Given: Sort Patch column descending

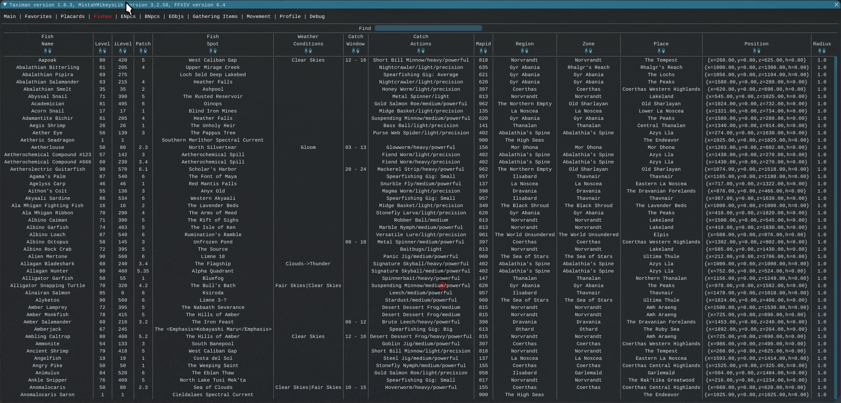Looking at the screenshot, I should 145,51.
